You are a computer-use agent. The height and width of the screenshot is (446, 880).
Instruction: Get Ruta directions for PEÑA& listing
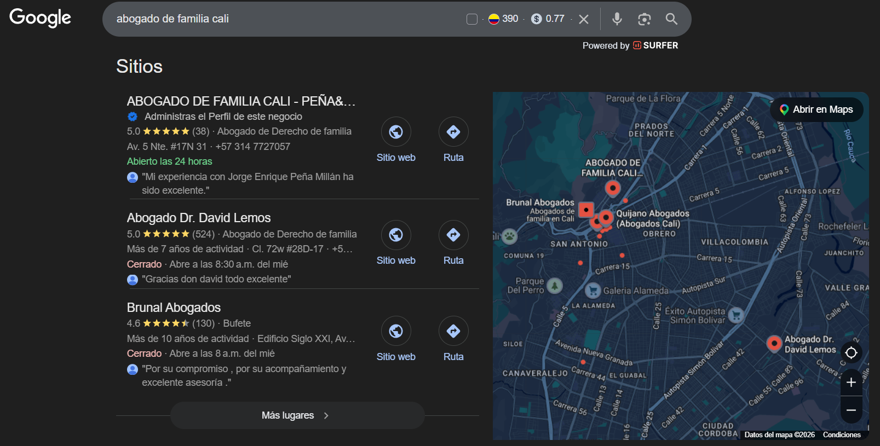click(453, 132)
